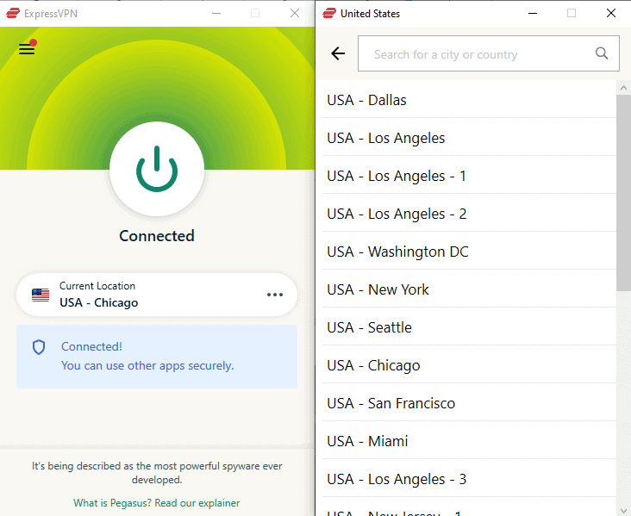Open the hamburger menu in ExpressVPN
Image resolution: width=631 pixels, height=516 pixels.
(x=27, y=48)
